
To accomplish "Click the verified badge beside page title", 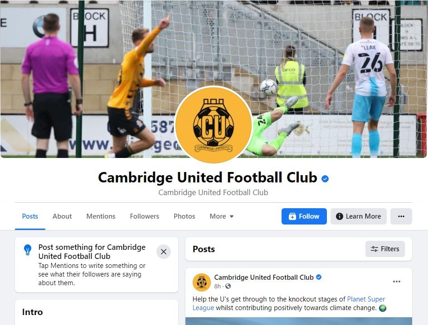I will (325, 179).
